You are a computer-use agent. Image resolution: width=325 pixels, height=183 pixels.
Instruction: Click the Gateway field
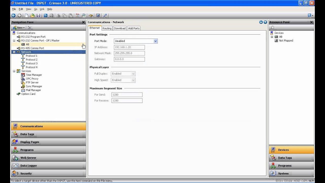129,59
